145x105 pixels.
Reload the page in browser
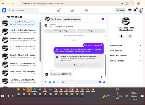click(x=13, y=3)
